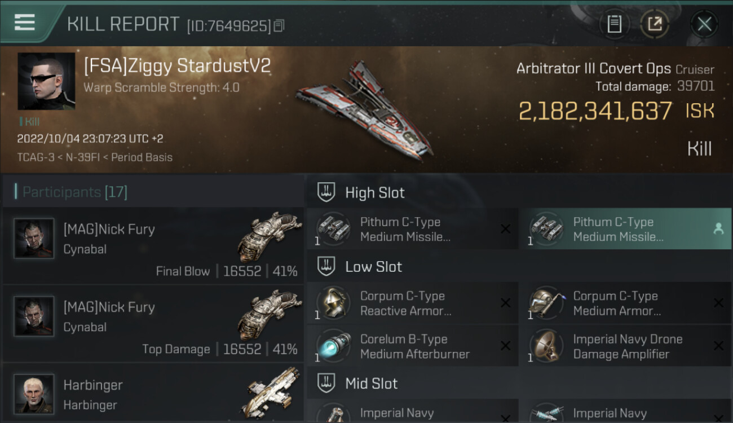Click the Low Slot section header
The width and height of the screenshot is (733, 423).
(x=373, y=267)
